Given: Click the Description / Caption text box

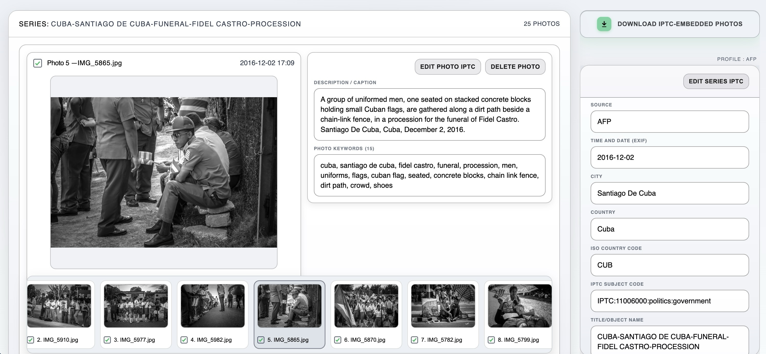Looking at the screenshot, I should 429,114.
